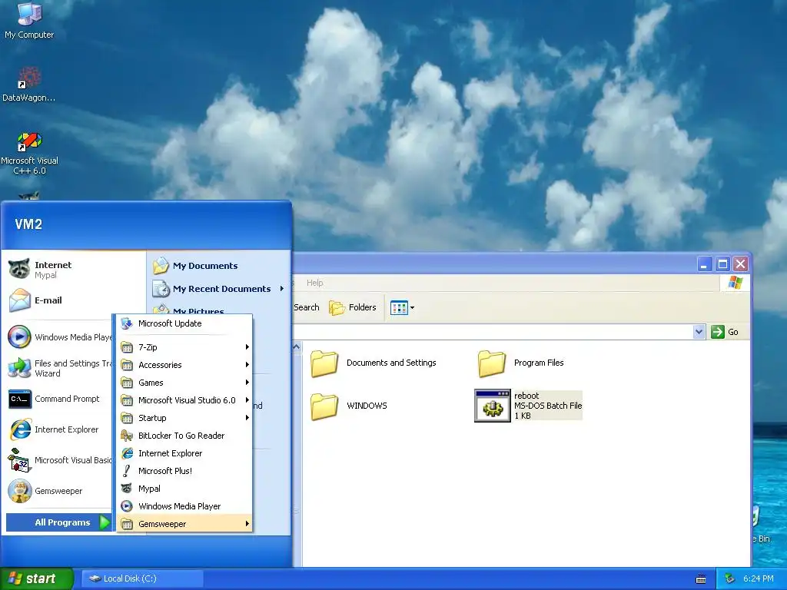This screenshot has width=787, height=590.
Task: Launch BitLocker To Go Reader
Action: (184, 436)
